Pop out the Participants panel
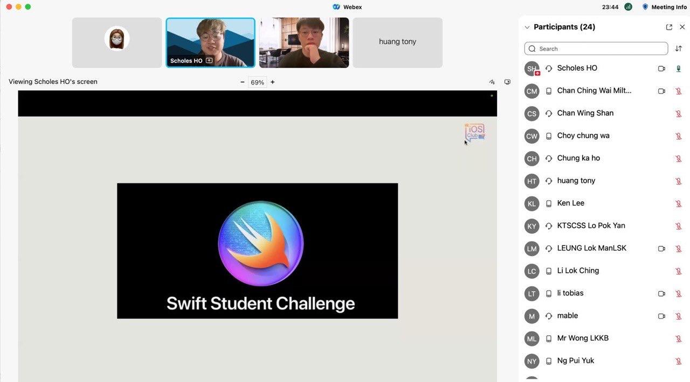Viewport: 690px width, 382px height. (669, 26)
